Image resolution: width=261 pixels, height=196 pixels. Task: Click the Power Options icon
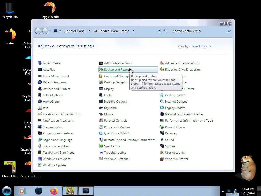[x=162, y=127]
